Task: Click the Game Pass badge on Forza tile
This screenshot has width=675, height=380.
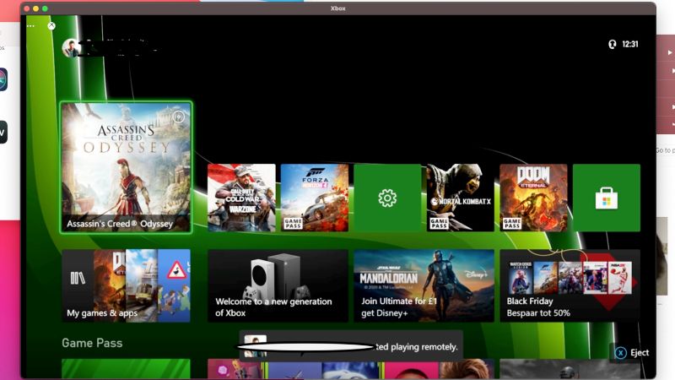Action: pos(293,223)
